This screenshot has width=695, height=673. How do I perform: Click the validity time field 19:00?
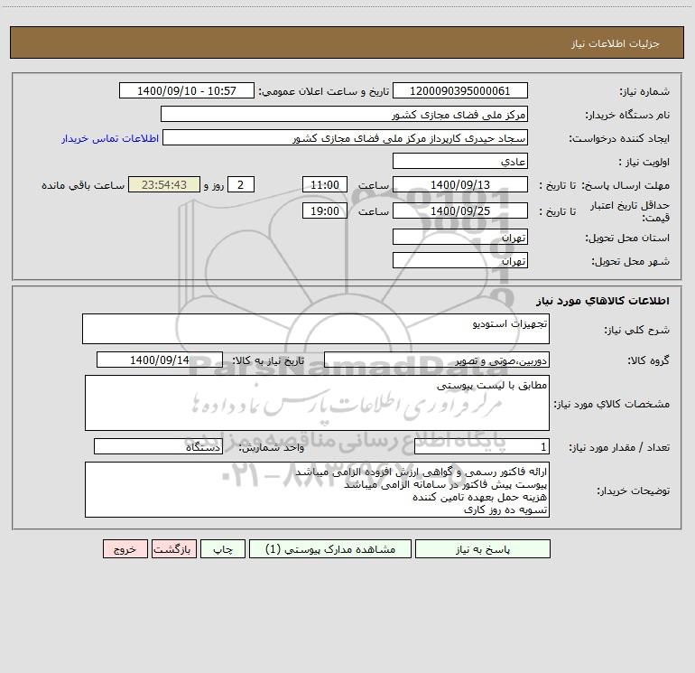(x=324, y=210)
